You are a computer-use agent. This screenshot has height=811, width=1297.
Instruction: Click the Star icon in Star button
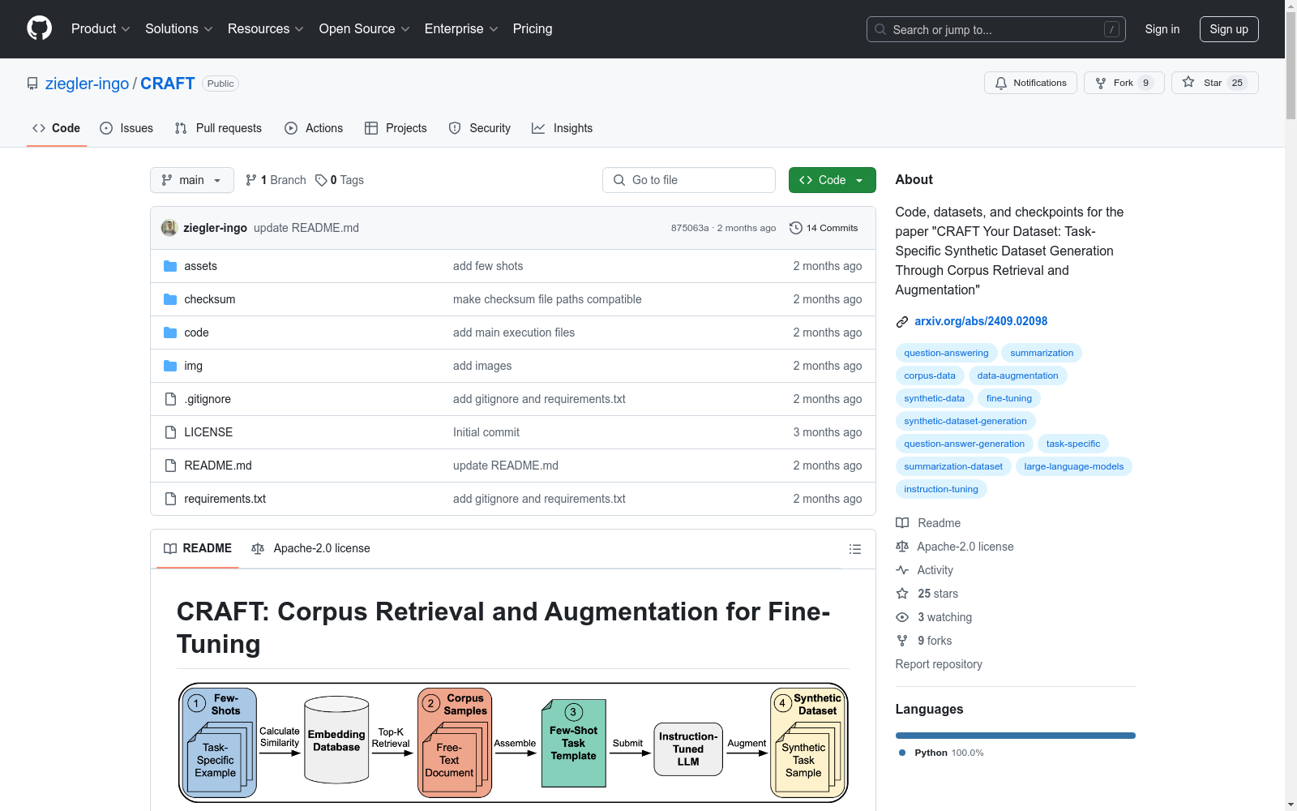(x=1188, y=82)
